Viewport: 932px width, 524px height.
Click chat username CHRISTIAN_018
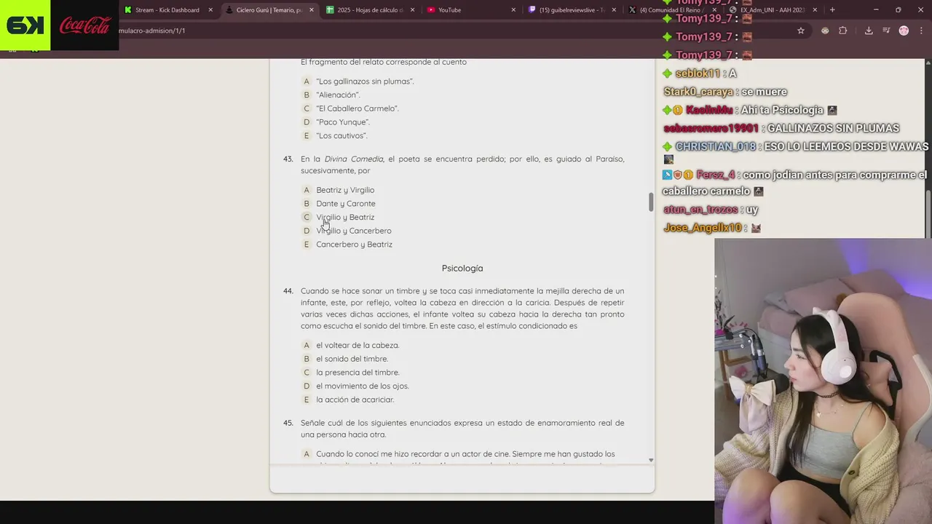[715, 146]
